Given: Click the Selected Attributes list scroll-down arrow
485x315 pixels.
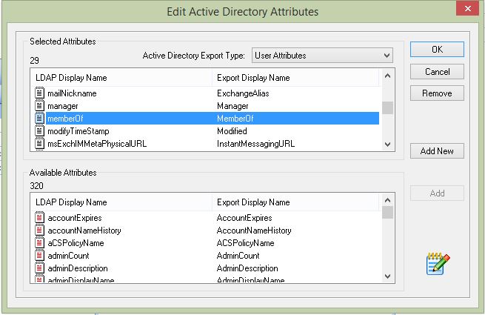Looking at the screenshot, I should click(x=387, y=145).
